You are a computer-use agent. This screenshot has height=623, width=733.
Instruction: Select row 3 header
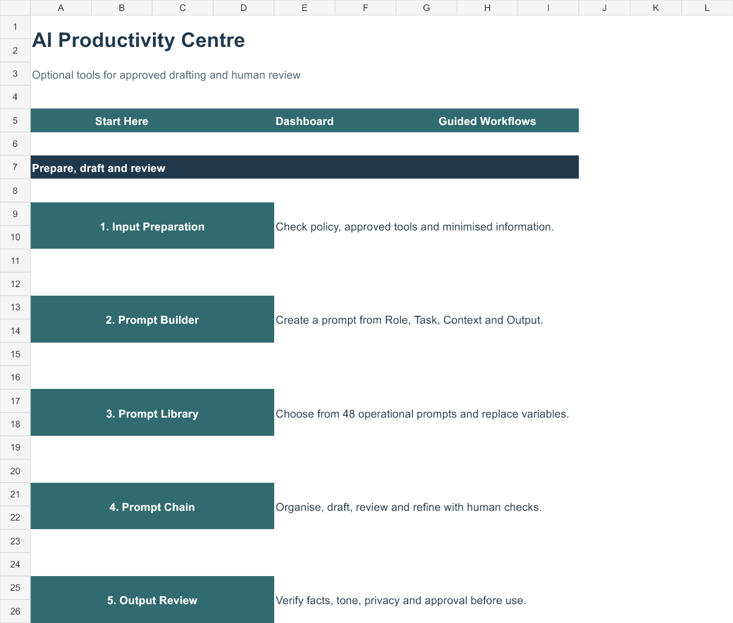15,74
